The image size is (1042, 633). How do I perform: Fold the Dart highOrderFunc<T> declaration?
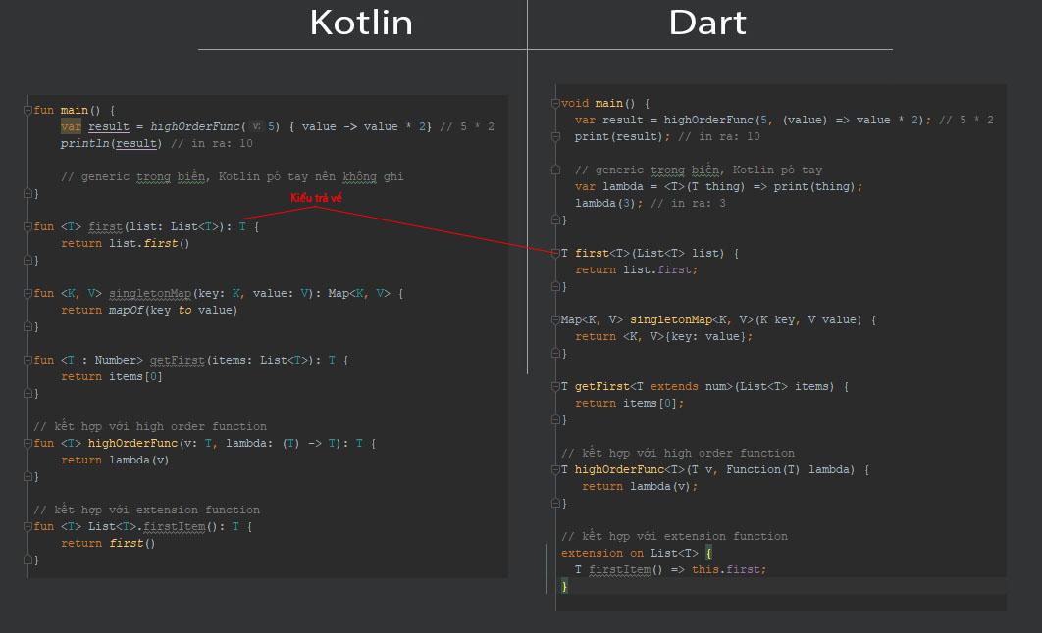[555, 469]
